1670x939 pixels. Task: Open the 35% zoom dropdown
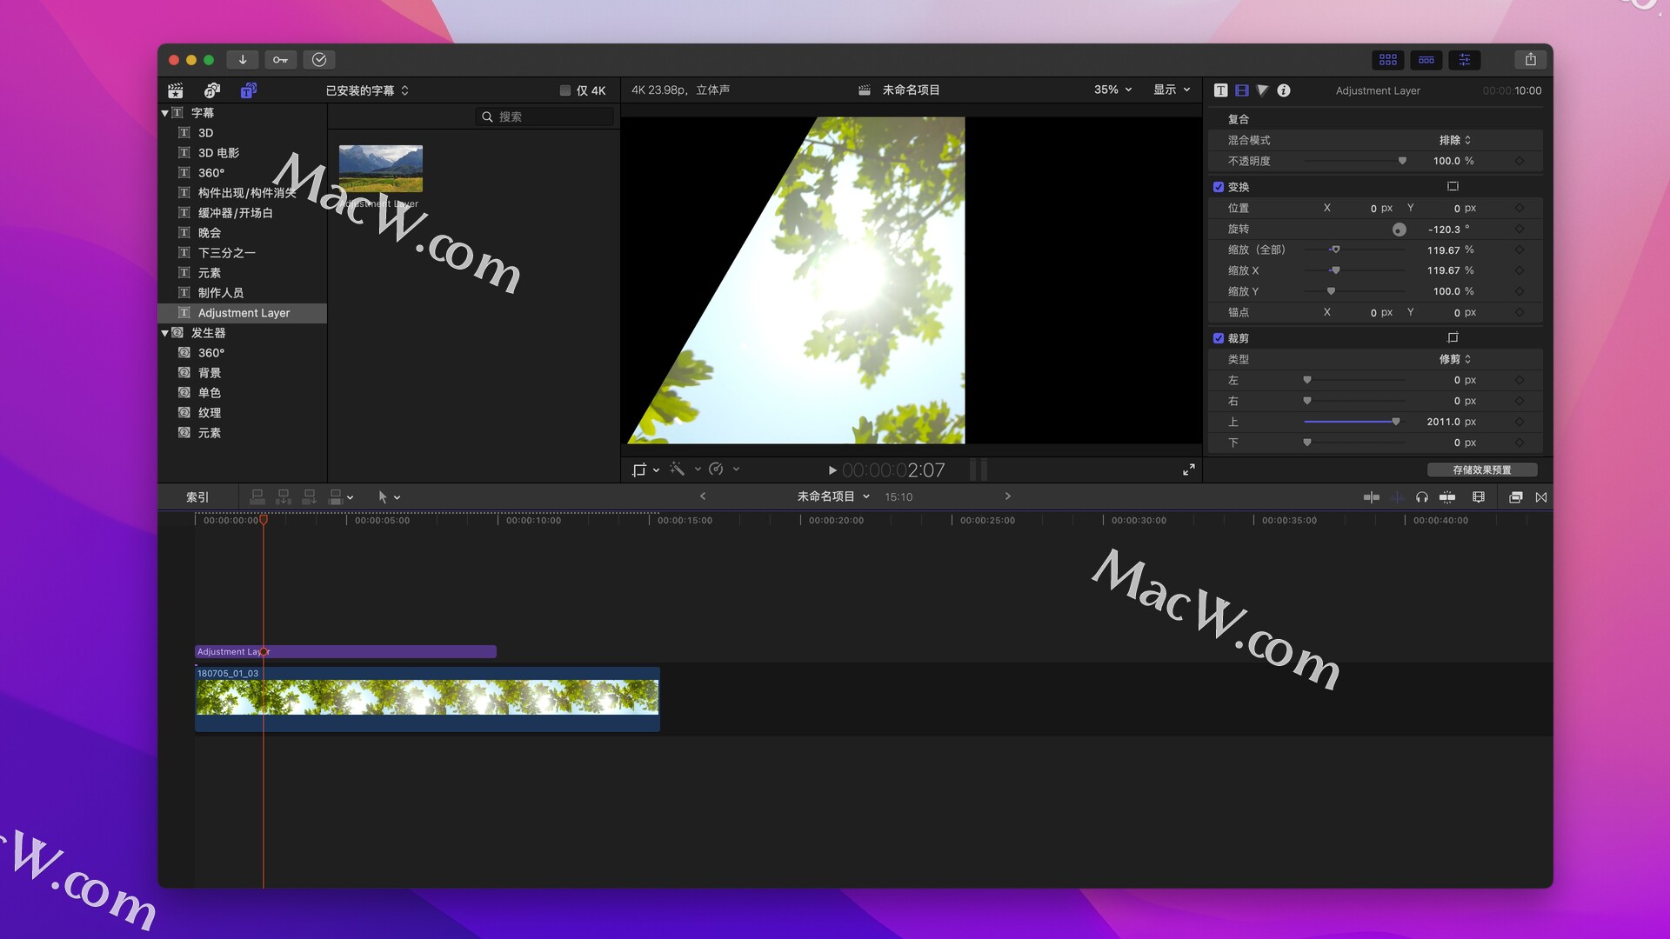1112,90
